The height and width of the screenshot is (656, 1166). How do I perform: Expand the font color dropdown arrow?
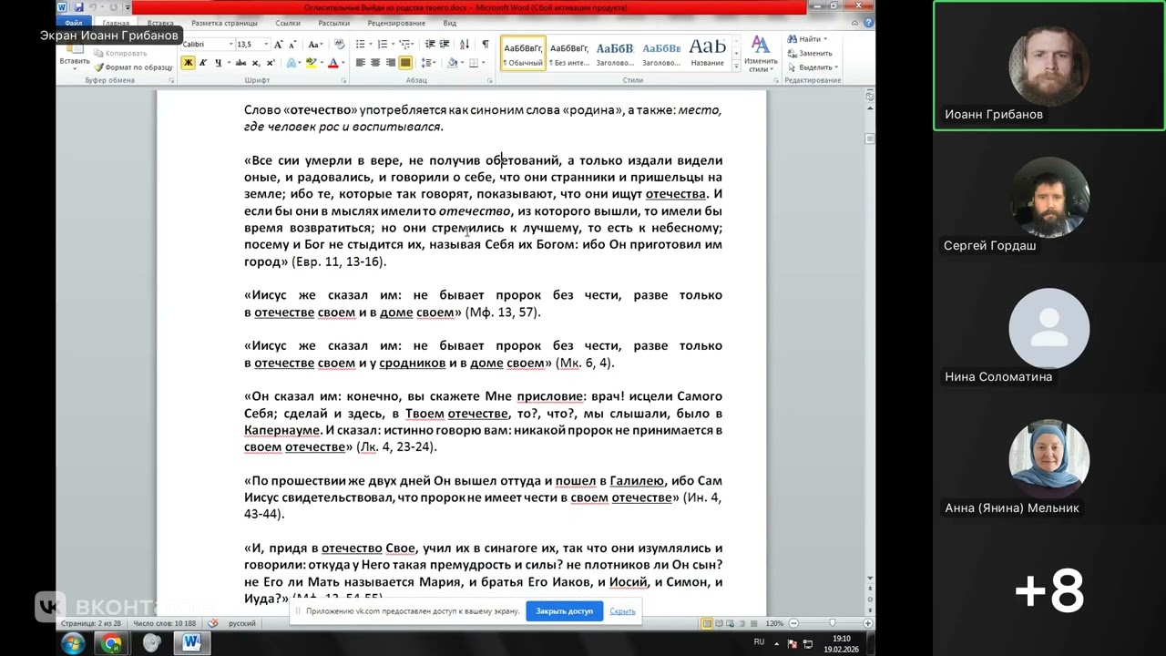[x=343, y=63]
